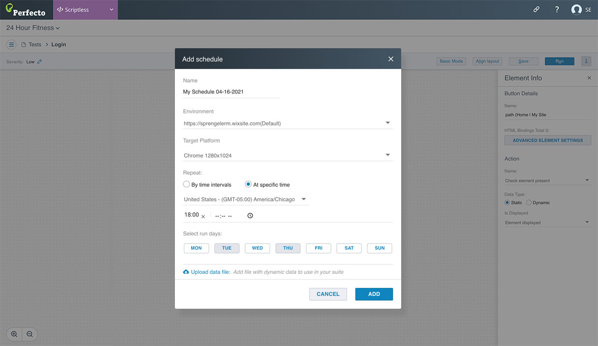The width and height of the screenshot is (598, 346).
Task: Click the Run button
Action: [560, 61]
